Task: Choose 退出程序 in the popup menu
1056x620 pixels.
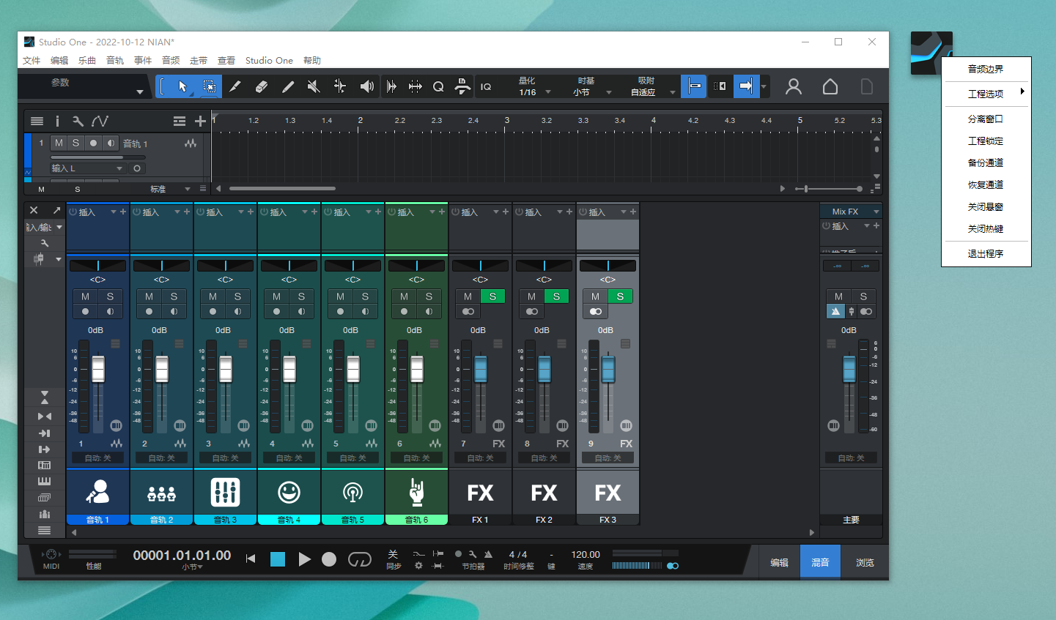Action: 986,253
